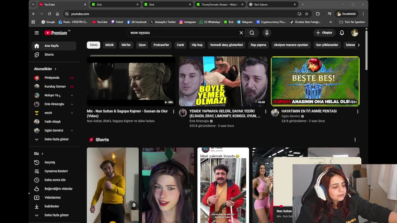This screenshot has height=223, width=397.
Task: Open Geçmiş history
Action: point(54,162)
